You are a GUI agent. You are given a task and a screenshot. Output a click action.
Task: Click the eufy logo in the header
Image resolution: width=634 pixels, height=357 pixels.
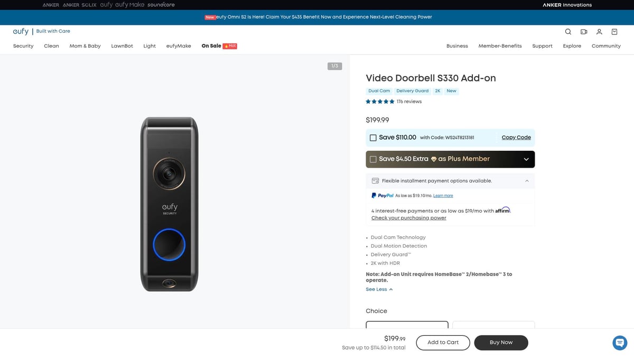pyautogui.click(x=21, y=32)
